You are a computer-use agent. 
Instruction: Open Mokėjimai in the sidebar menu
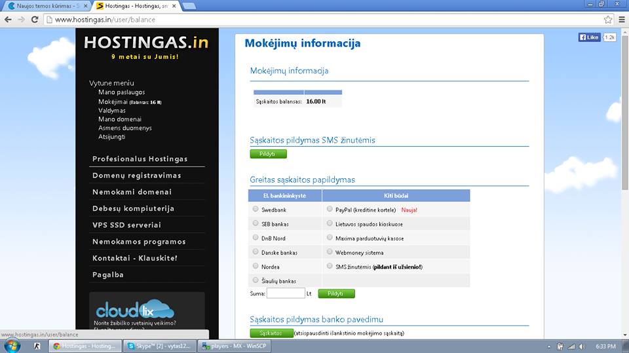[x=130, y=102]
